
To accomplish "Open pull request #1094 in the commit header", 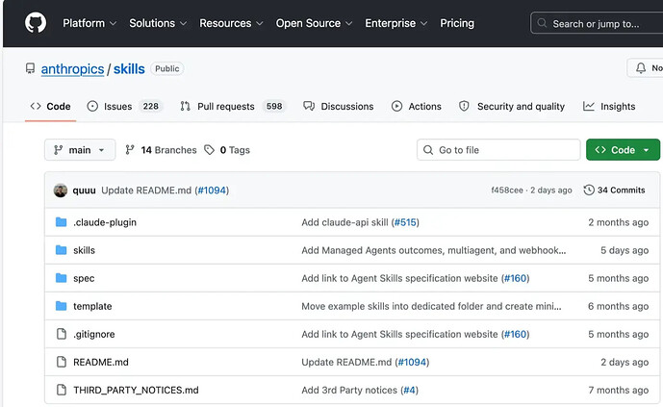I will pyautogui.click(x=212, y=191).
